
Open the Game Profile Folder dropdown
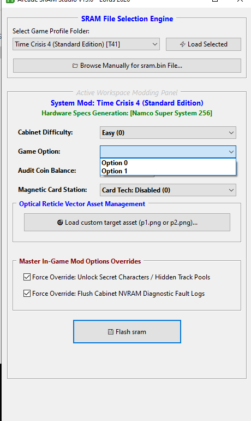tap(86, 44)
